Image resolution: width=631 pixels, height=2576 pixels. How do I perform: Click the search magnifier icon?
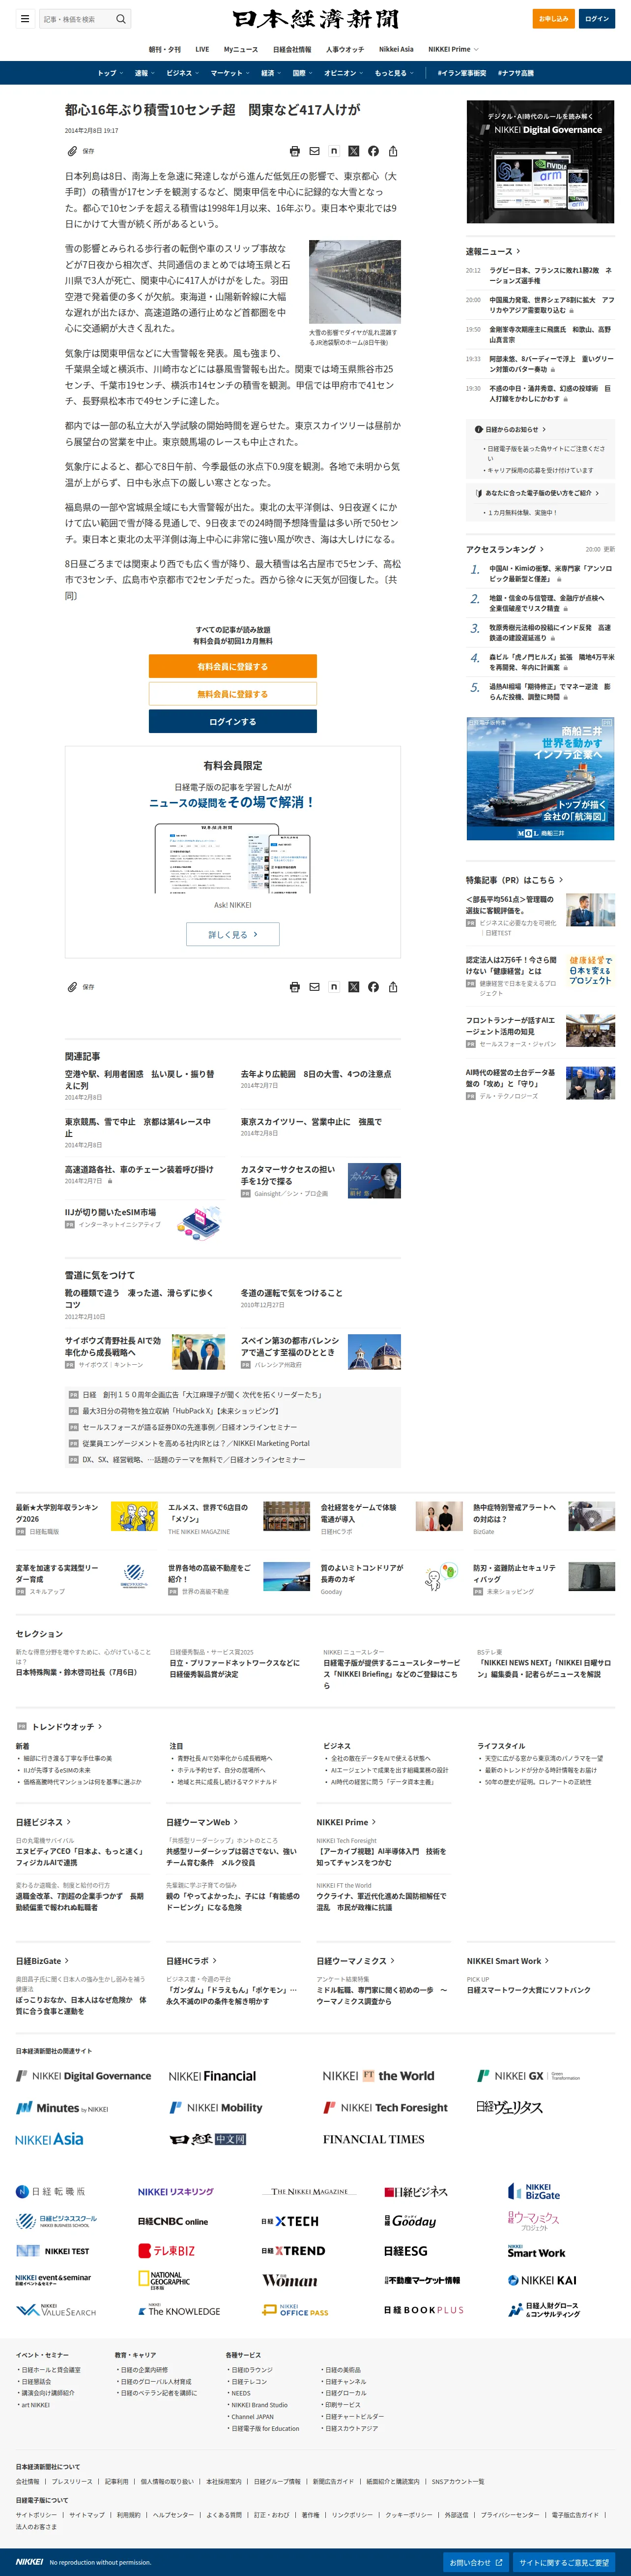(121, 18)
